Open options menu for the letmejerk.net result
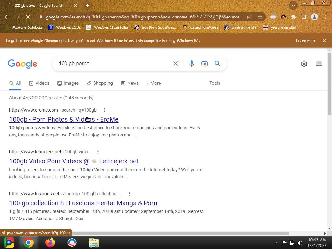This screenshot has width=332, height=249. coord(98,152)
